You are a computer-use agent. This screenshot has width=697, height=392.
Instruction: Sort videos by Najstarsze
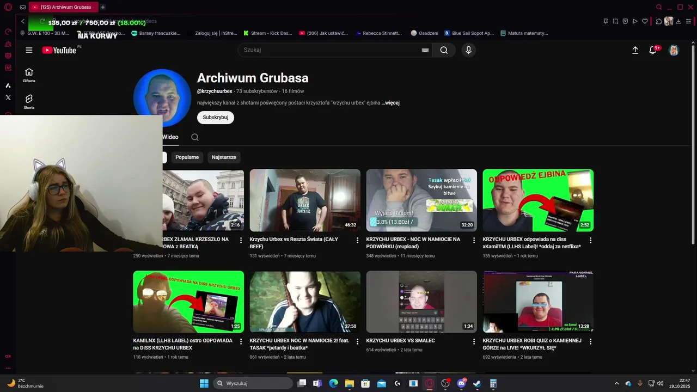(x=224, y=157)
